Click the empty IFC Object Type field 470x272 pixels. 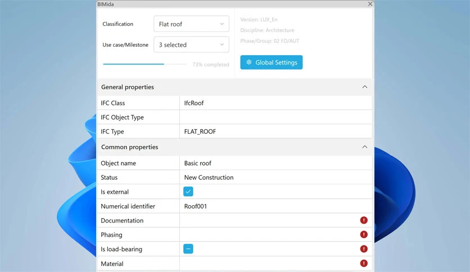coord(276,117)
